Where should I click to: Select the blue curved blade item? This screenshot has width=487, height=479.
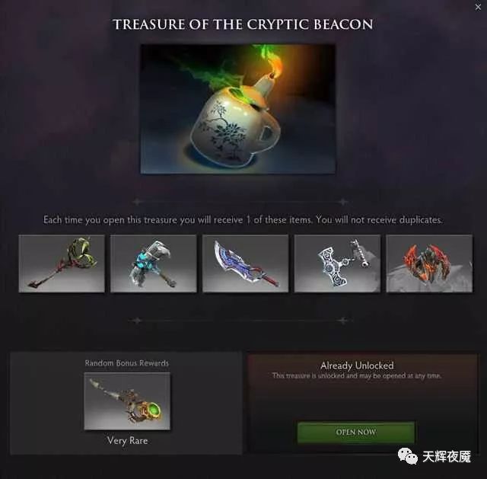(245, 263)
